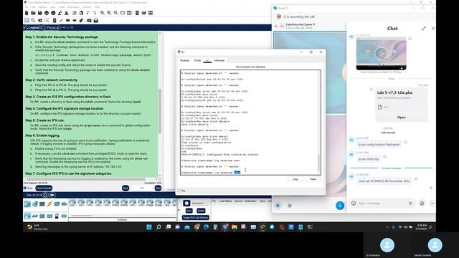Save the Packet Tracer file
The height and width of the screenshot is (258, 459).
(x=40, y=13)
